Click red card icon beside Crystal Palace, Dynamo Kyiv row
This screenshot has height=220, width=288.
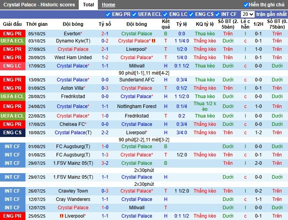click(x=154, y=41)
